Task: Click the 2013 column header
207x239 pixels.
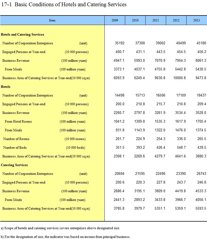Action: click(197, 20)
